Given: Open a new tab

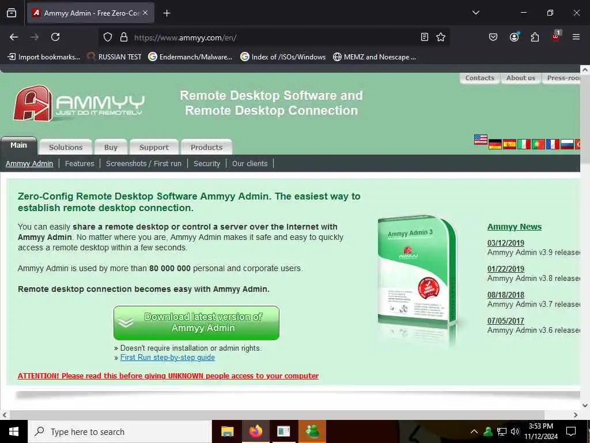Looking at the screenshot, I should [167, 13].
